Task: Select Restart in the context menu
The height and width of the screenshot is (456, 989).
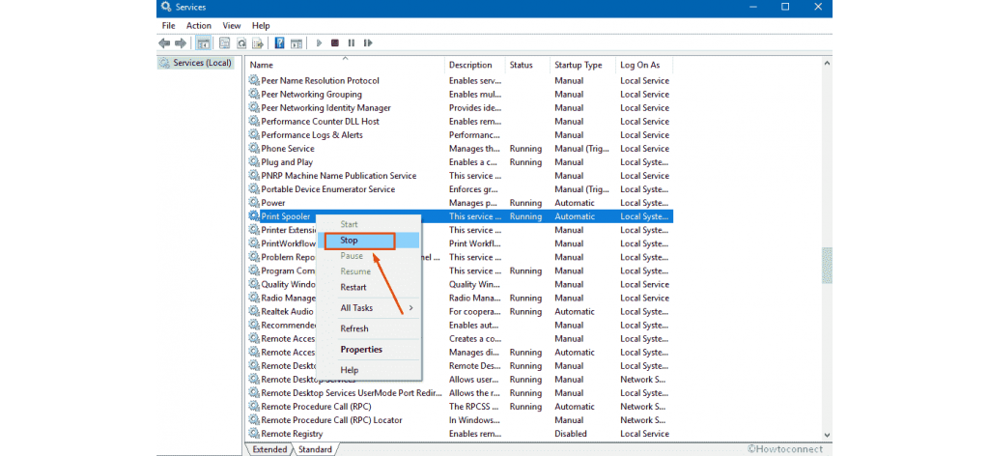Action: (x=353, y=287)
